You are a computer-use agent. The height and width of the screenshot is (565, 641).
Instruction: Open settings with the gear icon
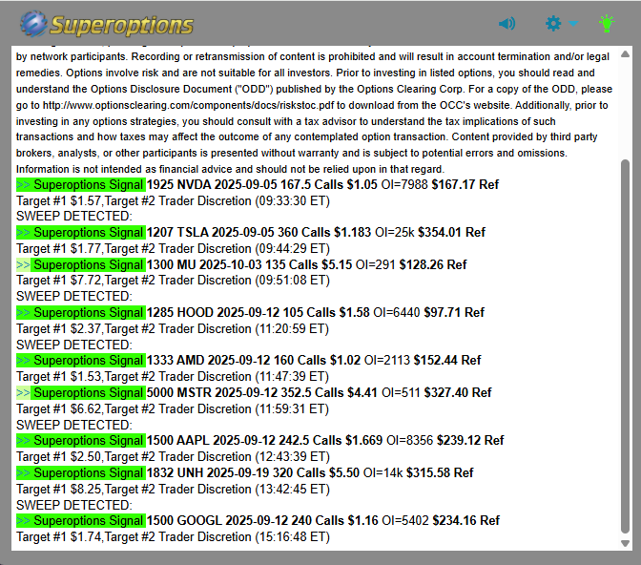553,24
